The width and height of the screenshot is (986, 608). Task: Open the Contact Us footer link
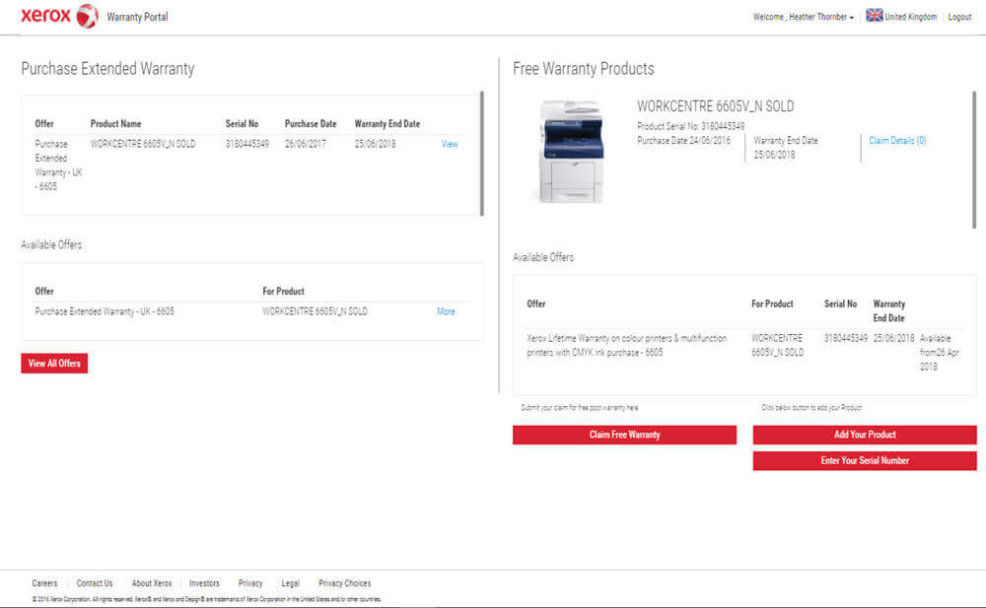pos(95,583)
